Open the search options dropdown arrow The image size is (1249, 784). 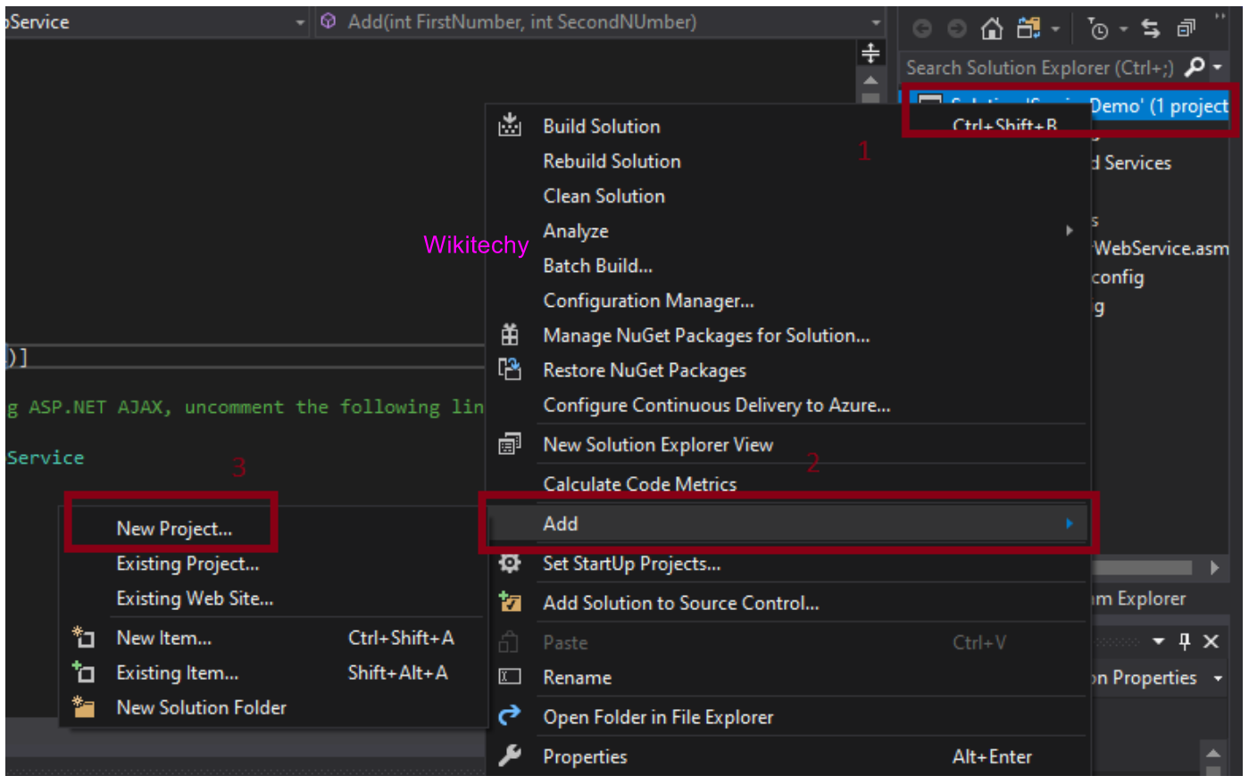pyautogui.click(x=1217, y=68)
